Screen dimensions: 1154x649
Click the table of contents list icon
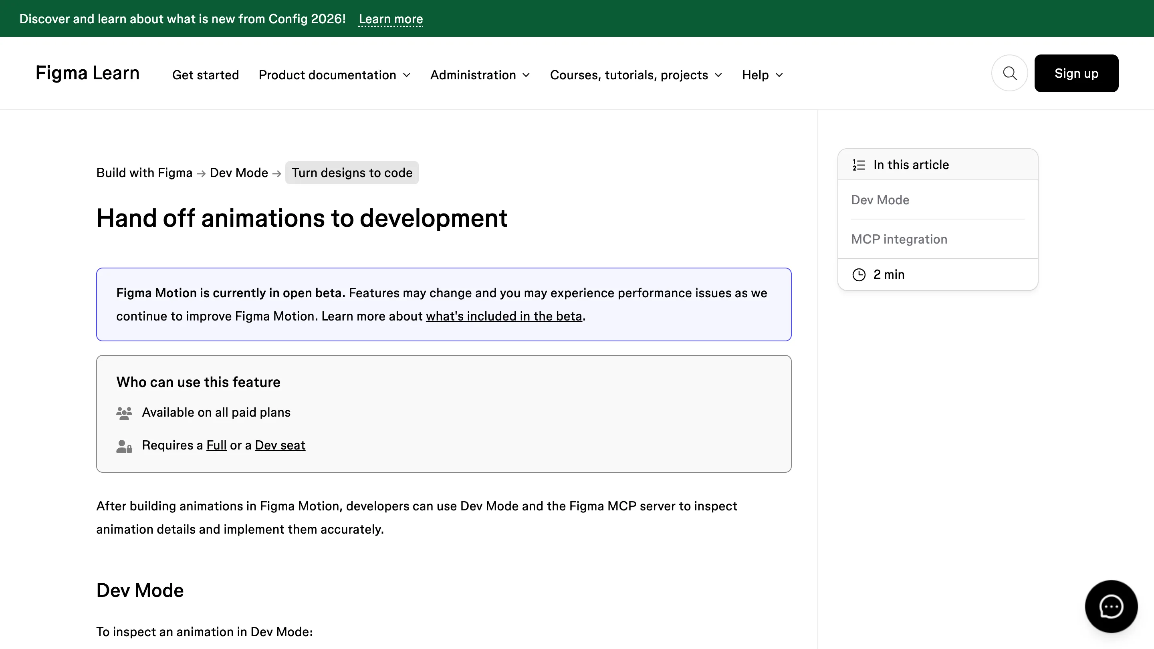pos(859,165)
